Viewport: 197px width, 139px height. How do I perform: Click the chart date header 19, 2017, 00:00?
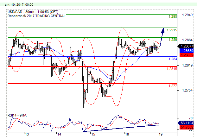(19, 5)
